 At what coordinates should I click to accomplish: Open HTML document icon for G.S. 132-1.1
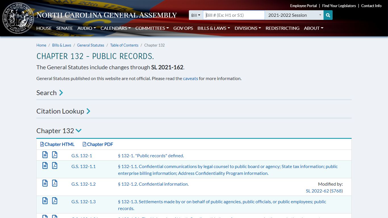(45, 165)
